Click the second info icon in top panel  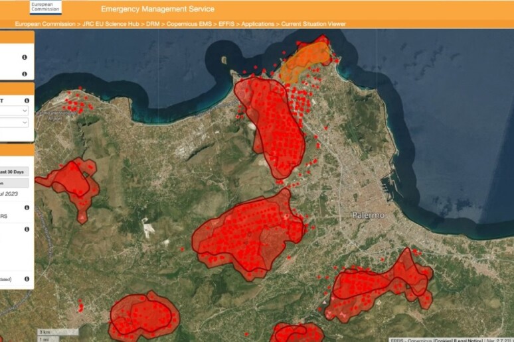[x=25, y=74]
